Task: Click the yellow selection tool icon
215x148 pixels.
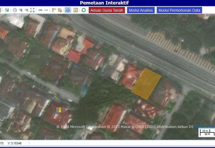Action: [x=76, y=10]
